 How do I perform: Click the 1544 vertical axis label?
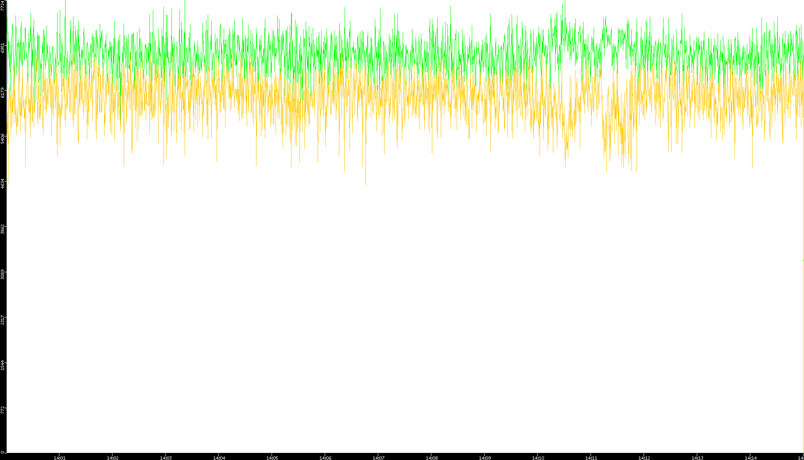(x=3, y=365)
